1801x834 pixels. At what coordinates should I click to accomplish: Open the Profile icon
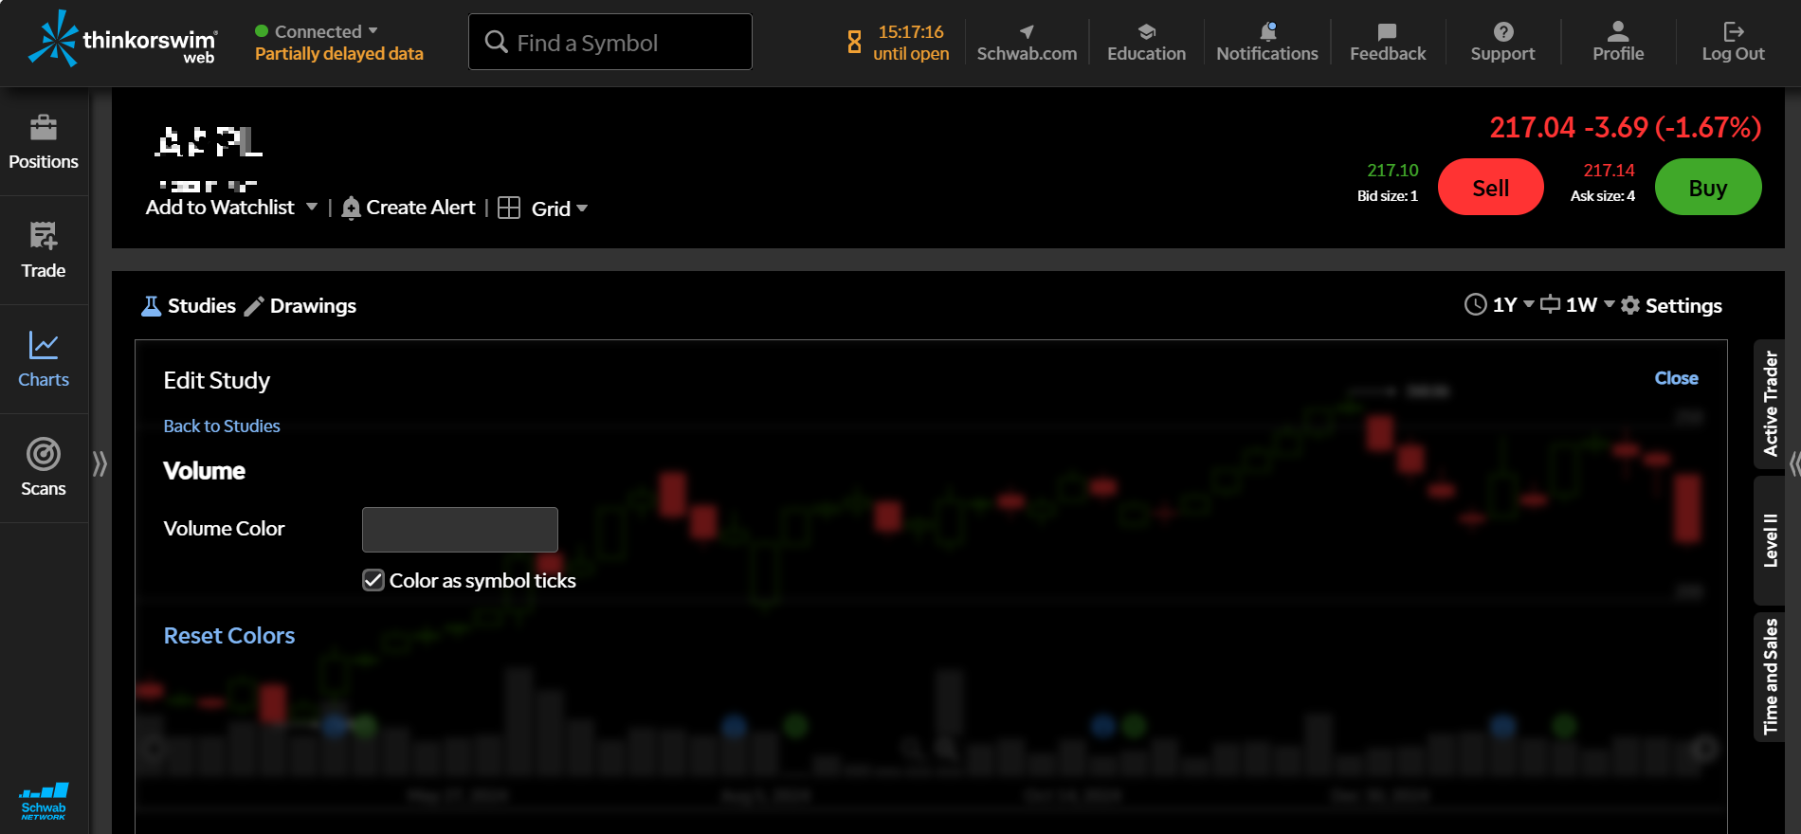pos(1618,32)
